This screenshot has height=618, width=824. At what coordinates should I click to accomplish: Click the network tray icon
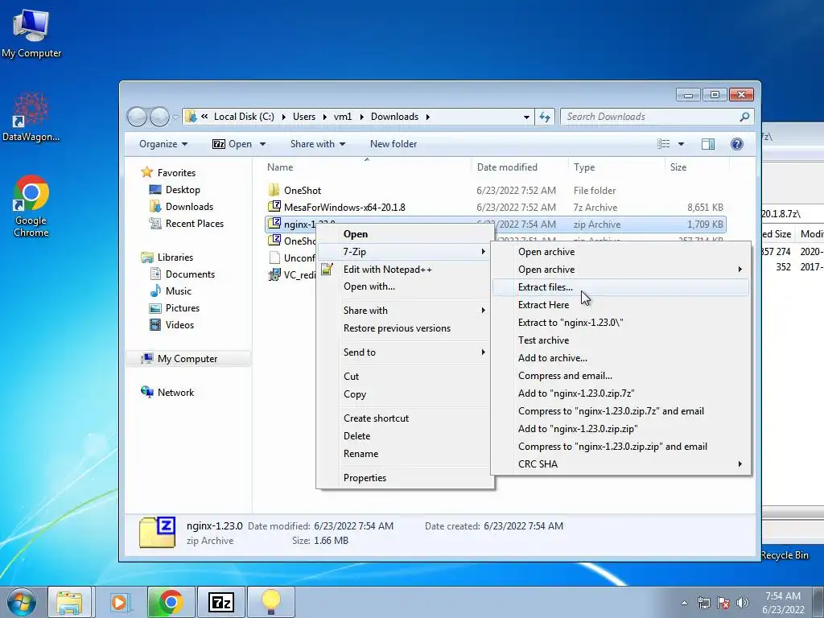703,603
